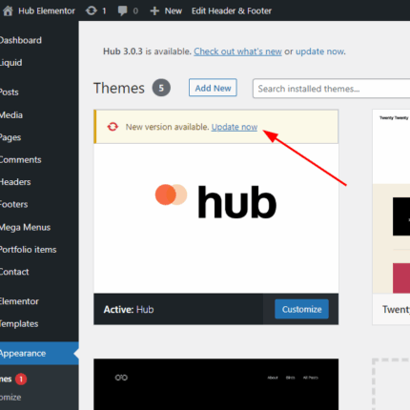The height and width of the screenshot is (410, 410).
Task: Open Pages in sidebar
Action: (x=10, y=137)
